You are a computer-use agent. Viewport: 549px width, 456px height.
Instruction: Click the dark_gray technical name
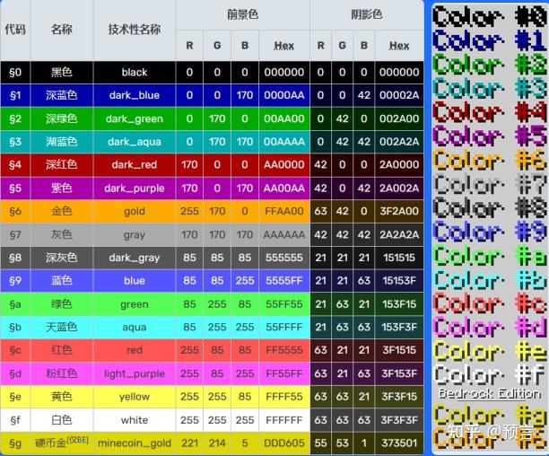135,259
